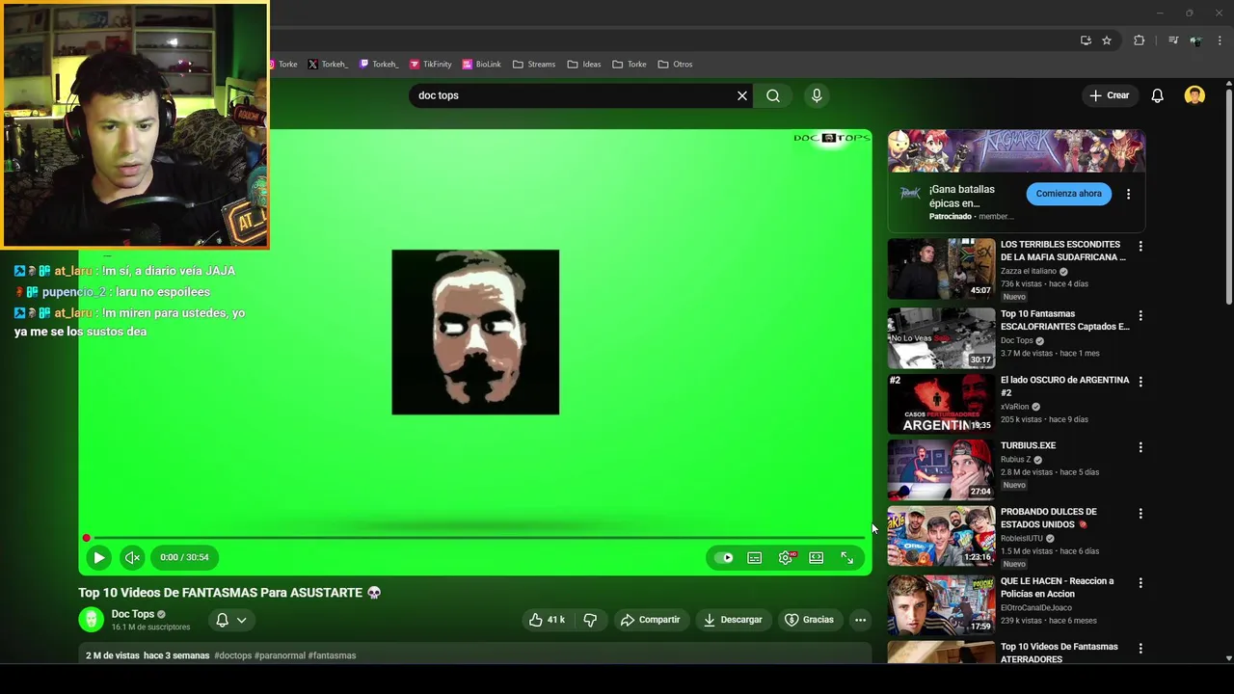Screen dimensions: 1234x694
Task: Open the Doc Tops channel avatar
Action: click(91, 620)
